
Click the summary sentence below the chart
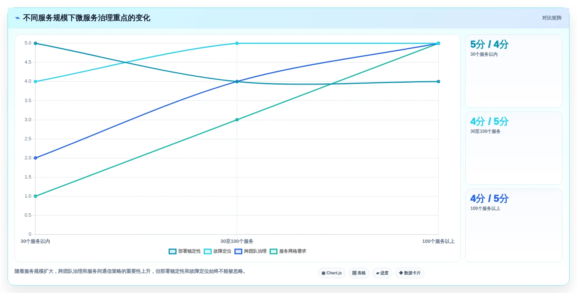[131, 271]
